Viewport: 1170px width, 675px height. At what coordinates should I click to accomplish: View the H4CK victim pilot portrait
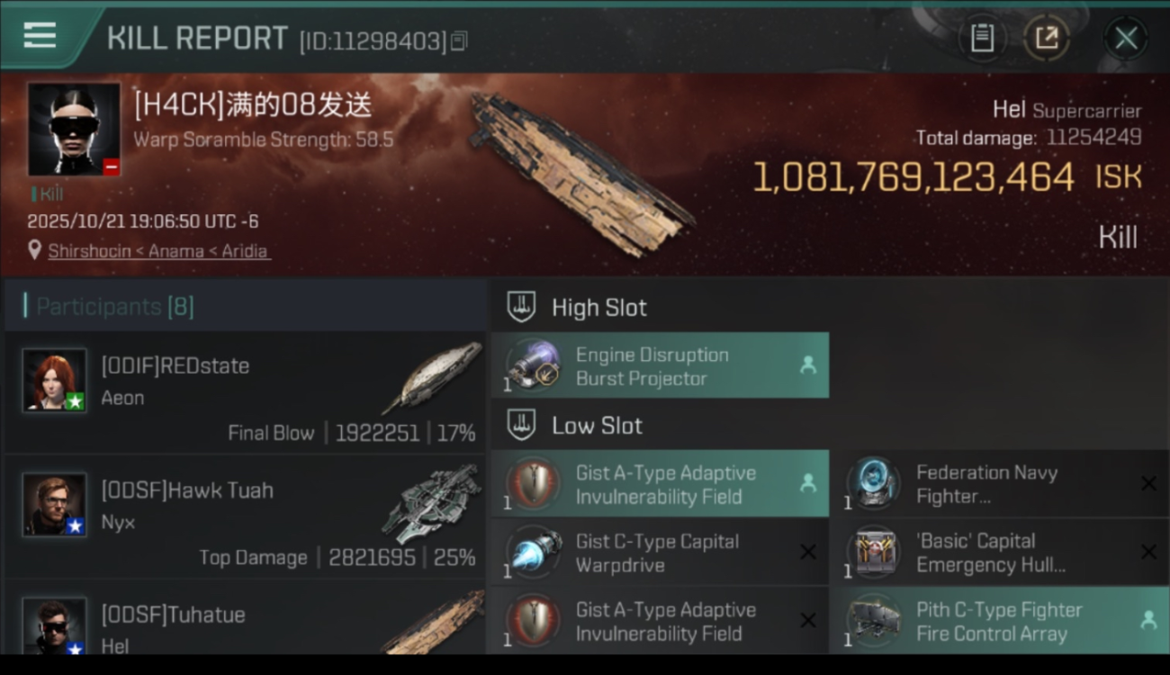tap(74, 130)
